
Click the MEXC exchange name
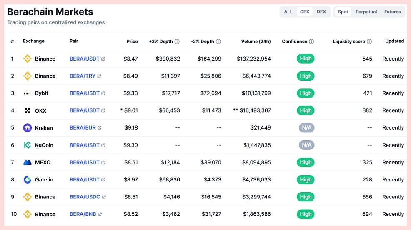click(43, 162)
